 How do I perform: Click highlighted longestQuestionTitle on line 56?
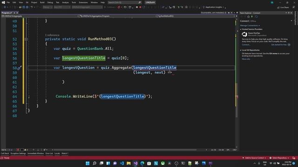[84, 58]
